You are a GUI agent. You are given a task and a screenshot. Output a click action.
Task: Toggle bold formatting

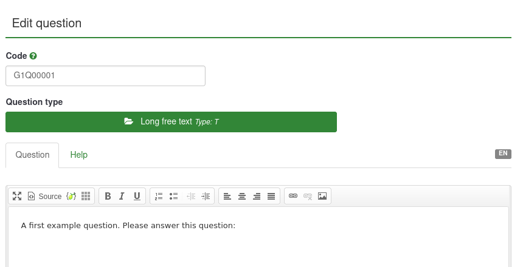click(108, 196)
